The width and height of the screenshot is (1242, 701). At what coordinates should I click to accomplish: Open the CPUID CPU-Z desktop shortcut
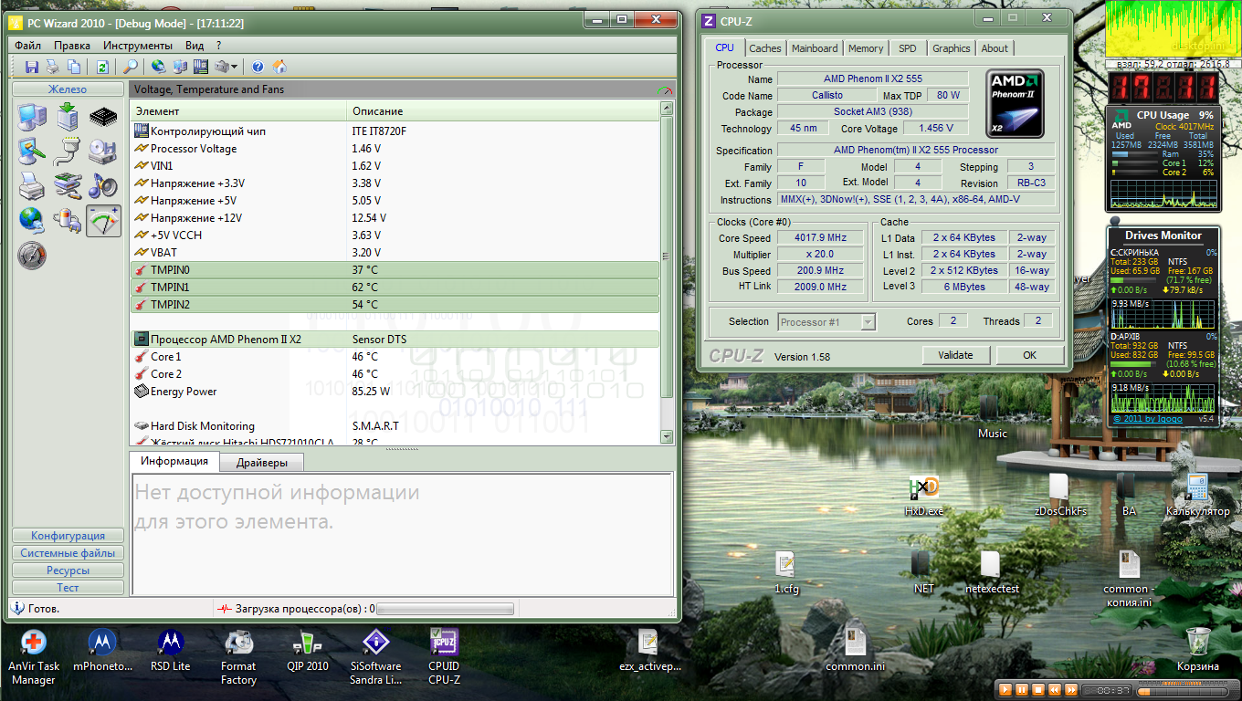(444, 657)
